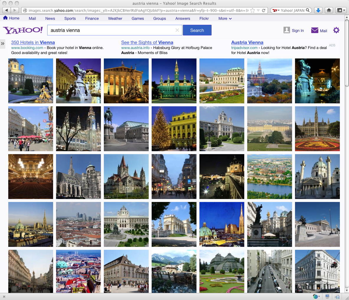Open News in the top navigation
Image resolution: width=349 pixels, height=300 pixels.
[50, 19]
